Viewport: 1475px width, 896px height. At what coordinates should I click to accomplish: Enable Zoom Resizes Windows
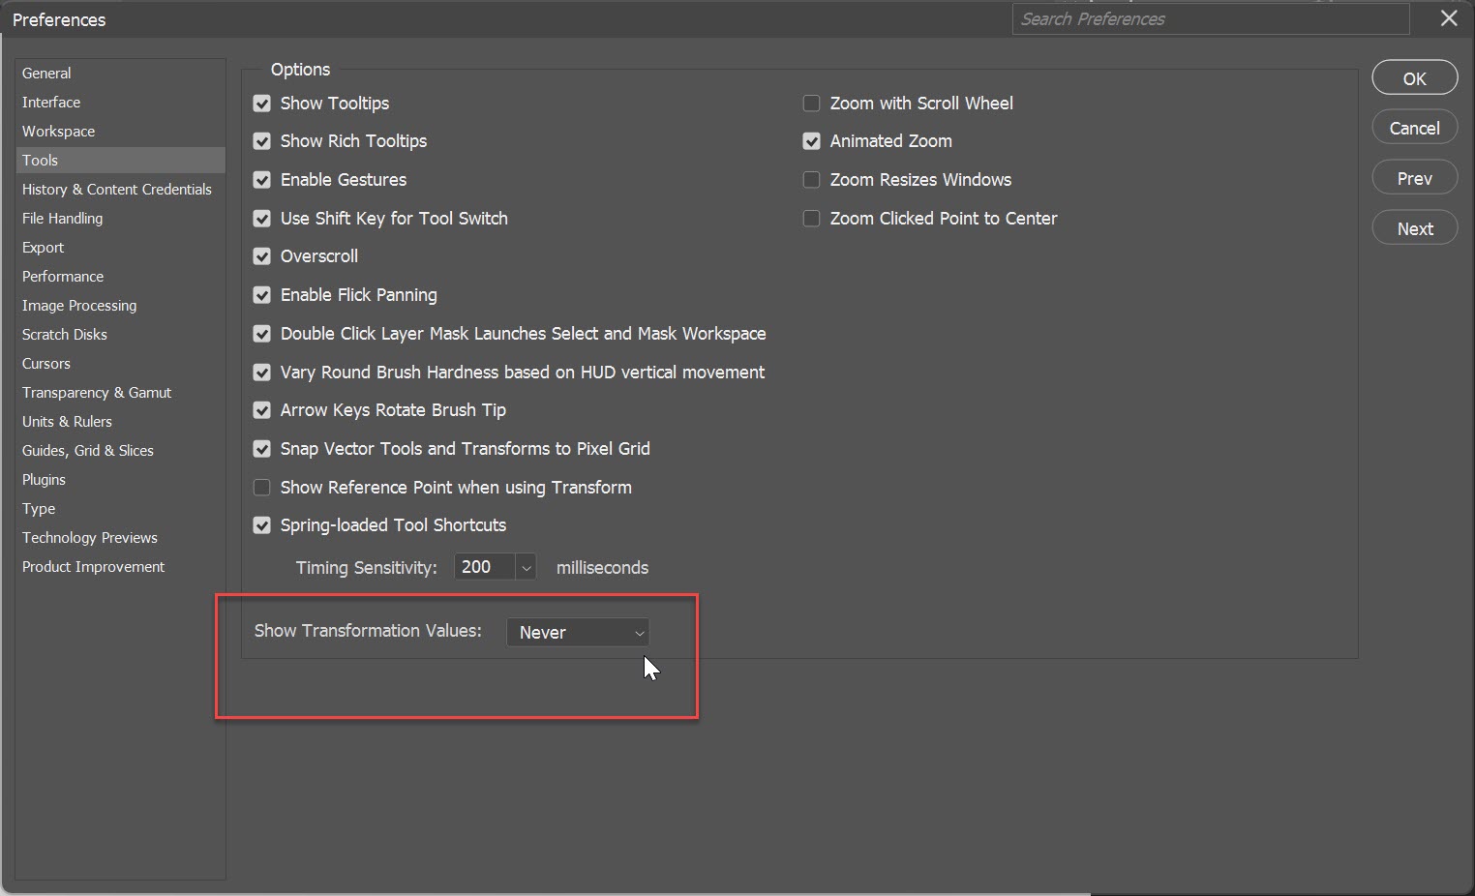pos(811,180)
